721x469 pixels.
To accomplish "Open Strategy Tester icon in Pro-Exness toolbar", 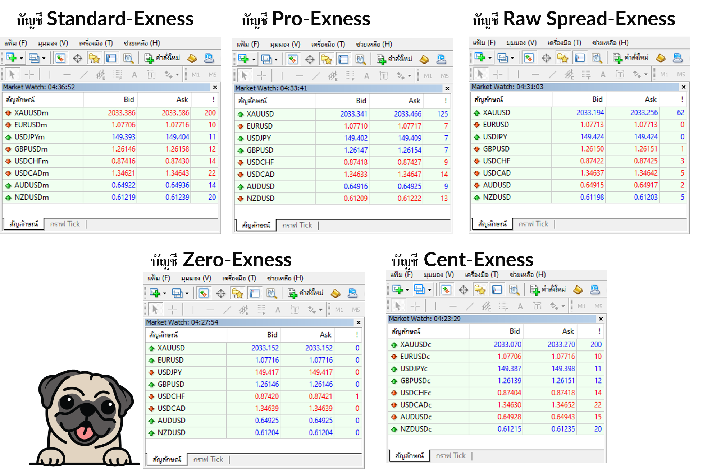I will [360, 59].
